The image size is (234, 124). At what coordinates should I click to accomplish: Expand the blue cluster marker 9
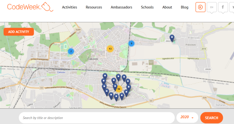[x=131, y=43]
